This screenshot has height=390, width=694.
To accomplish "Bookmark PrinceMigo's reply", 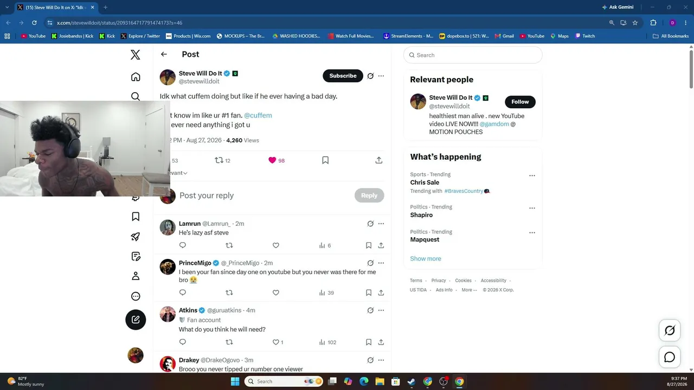I will point(369,292).
